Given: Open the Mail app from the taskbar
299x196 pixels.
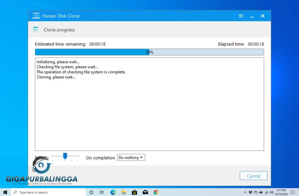Looking at the screenshot, I should point(145,192).
